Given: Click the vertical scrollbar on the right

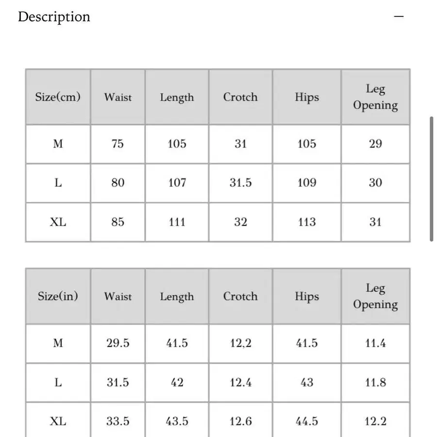Looking at the screenshot, I should (431, 179).
